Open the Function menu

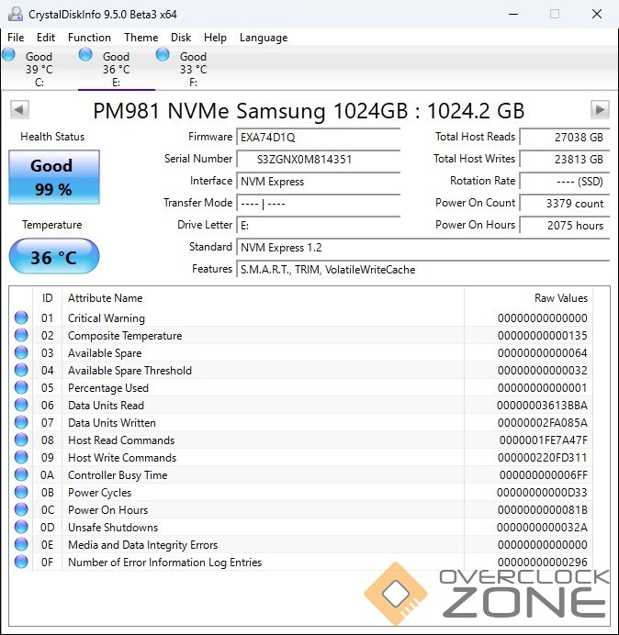[x=89, y=38]
